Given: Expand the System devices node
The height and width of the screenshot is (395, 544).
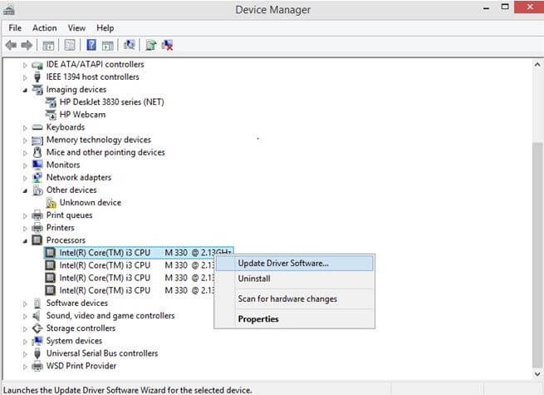Looking at the screenshot, I should click(25, 342).
